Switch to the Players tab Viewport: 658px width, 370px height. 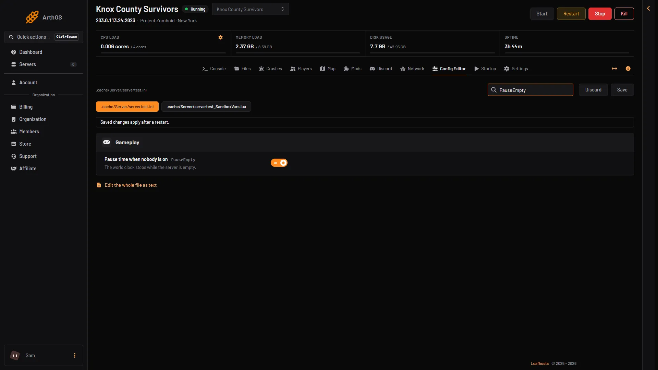click(301, 69)
